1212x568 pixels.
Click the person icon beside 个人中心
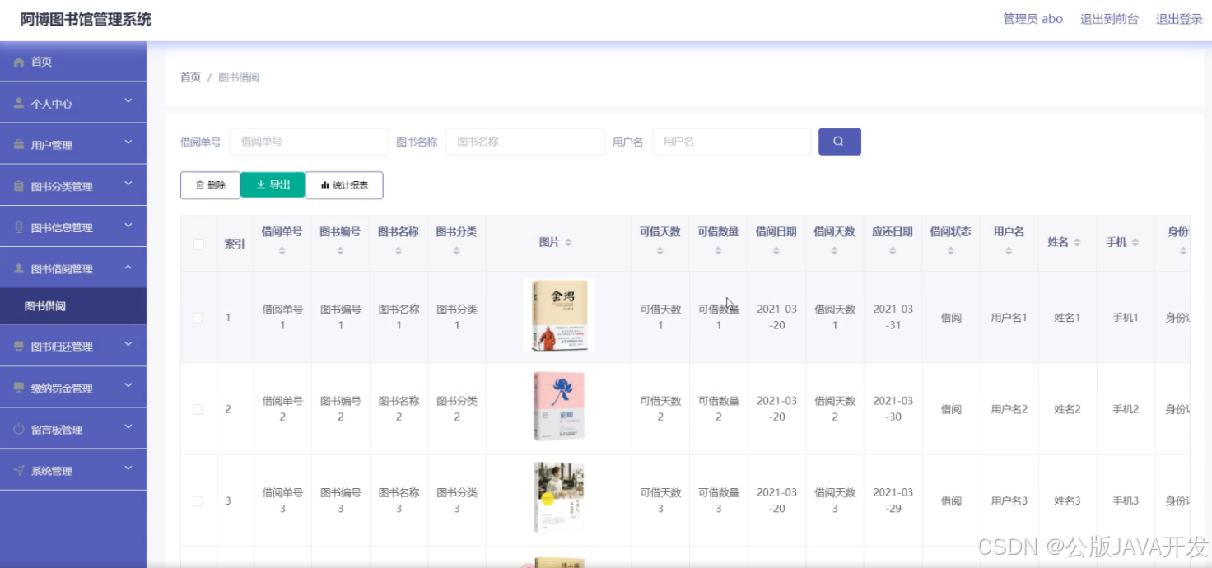(19, 104)
